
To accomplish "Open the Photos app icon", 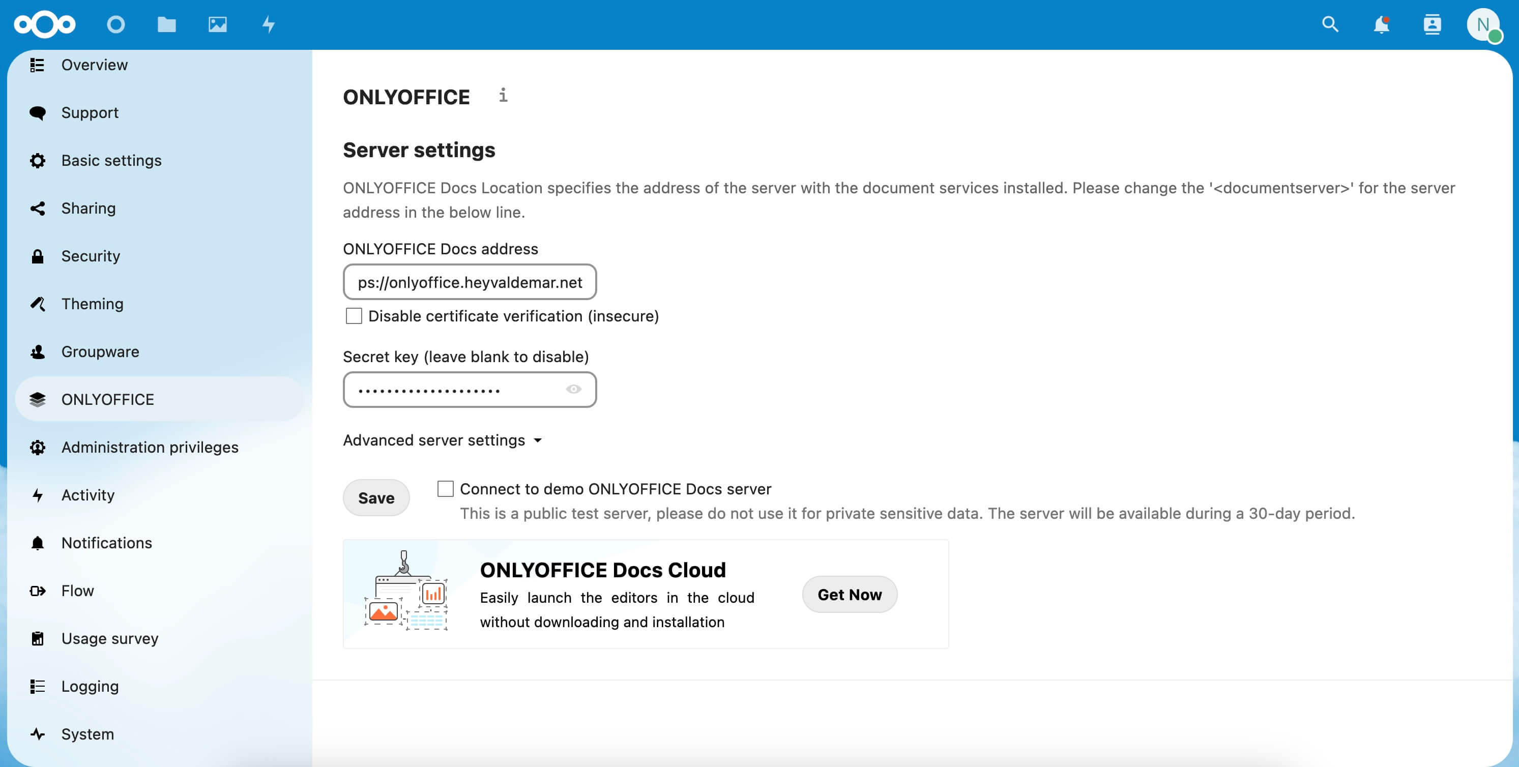I will pos(216,23).
